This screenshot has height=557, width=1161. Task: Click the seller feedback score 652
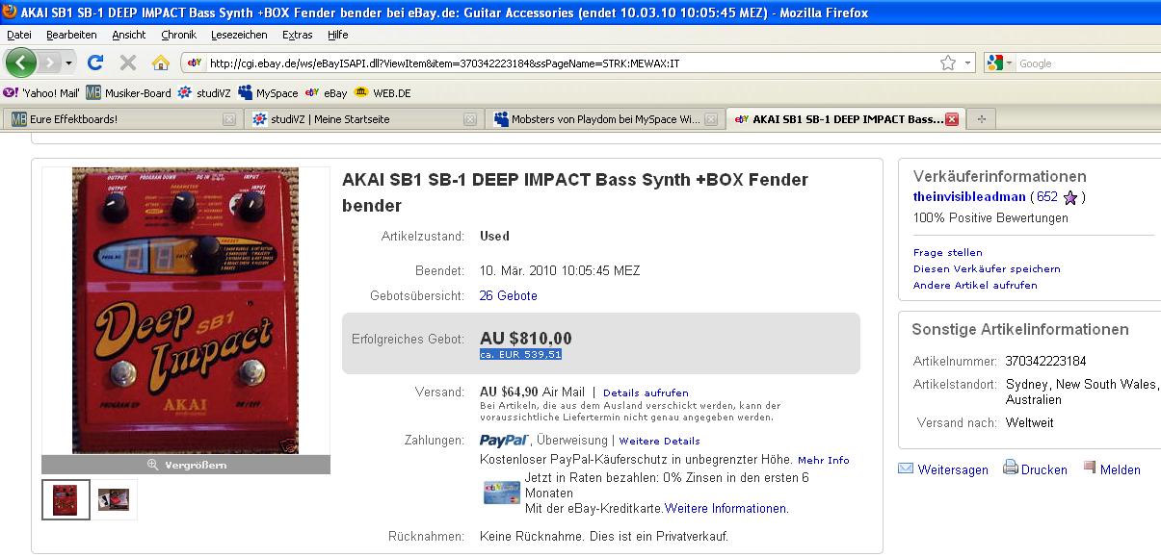1047,197
